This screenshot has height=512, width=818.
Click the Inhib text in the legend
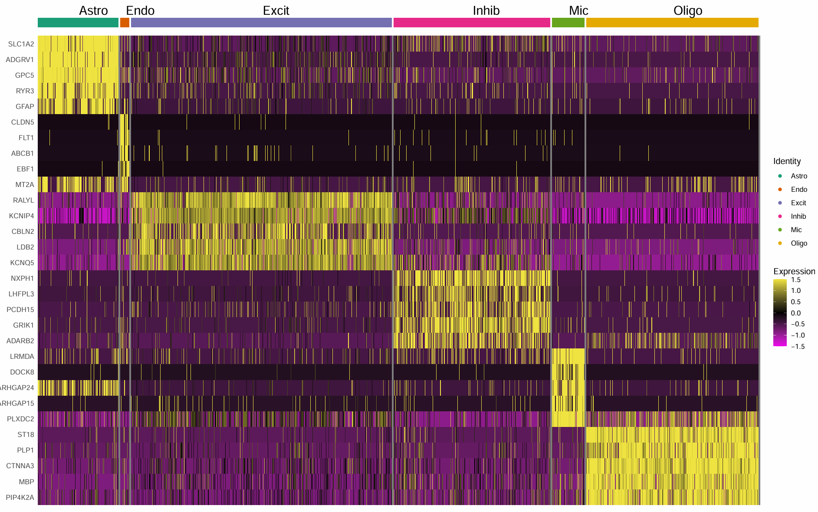(x=798, y=216)
